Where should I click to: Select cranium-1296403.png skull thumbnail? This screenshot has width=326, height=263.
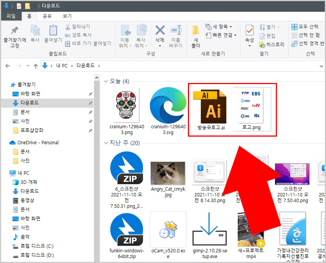click(x=126, y=105)
